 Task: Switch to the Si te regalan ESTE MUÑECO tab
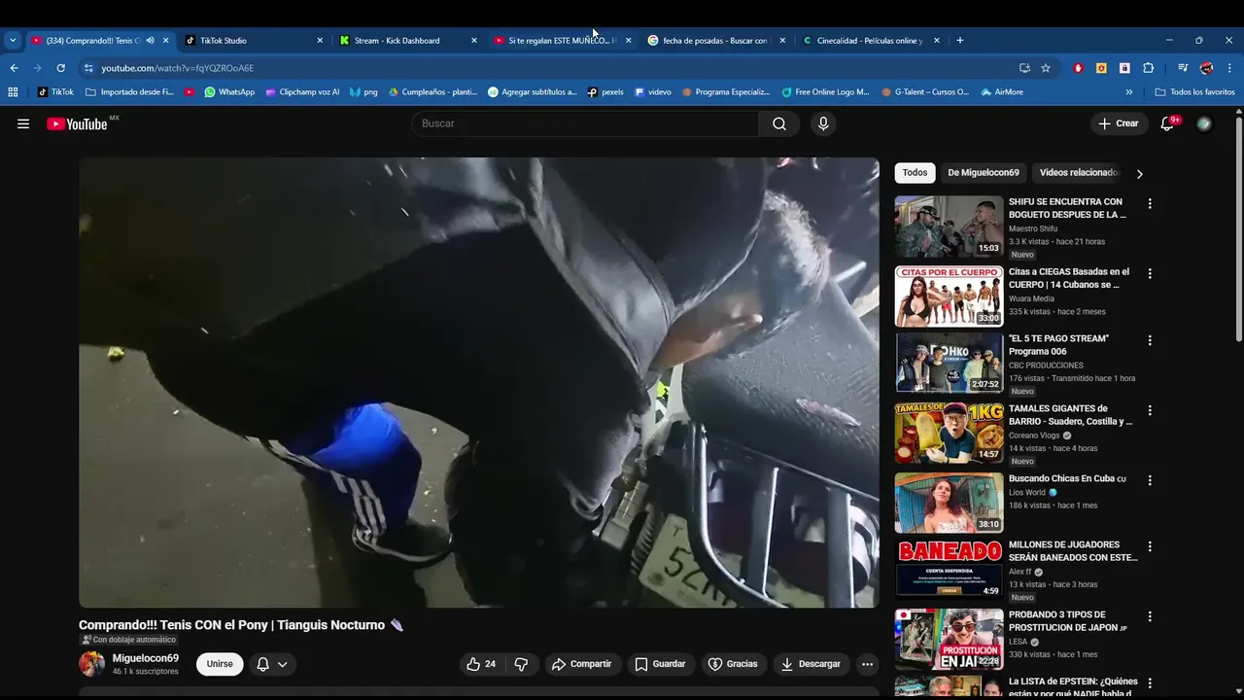tap(562, 41)
